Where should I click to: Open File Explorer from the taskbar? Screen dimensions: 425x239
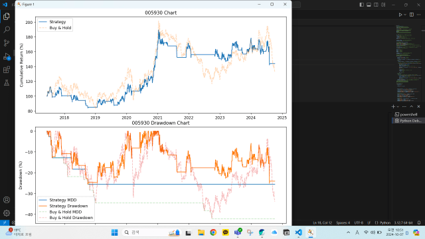[201, 232]
